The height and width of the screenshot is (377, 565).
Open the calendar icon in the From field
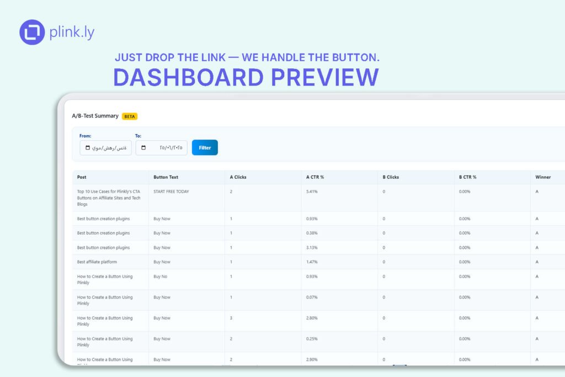coord(88,148)
